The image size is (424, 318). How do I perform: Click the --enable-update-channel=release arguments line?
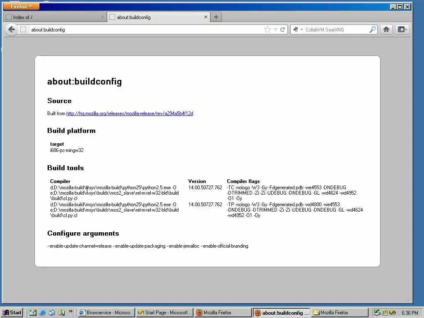click(148, 246)
